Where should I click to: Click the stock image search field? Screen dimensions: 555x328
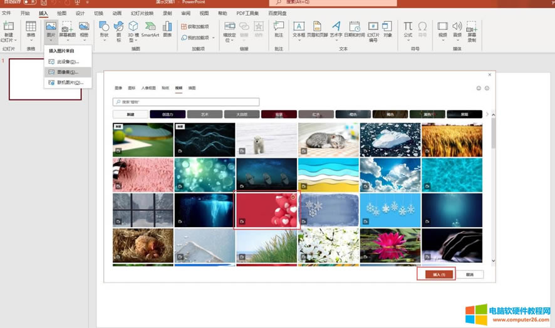tap(186, 101)
